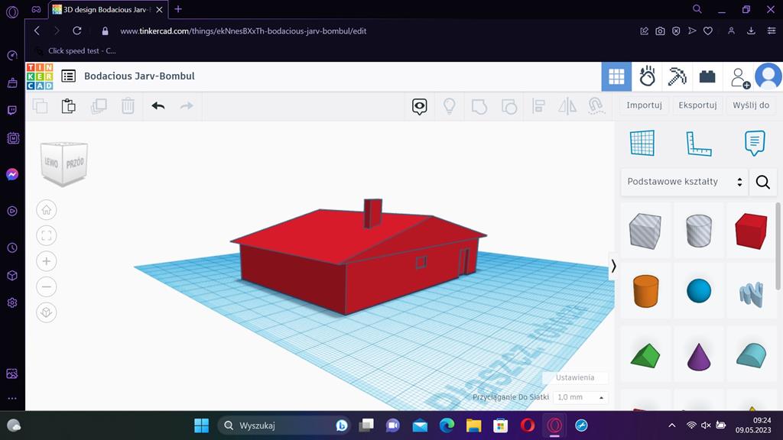The height and width of the screenshot is (440, 783).
Task: Zoom out with the minus button
Action: [47, 286]
